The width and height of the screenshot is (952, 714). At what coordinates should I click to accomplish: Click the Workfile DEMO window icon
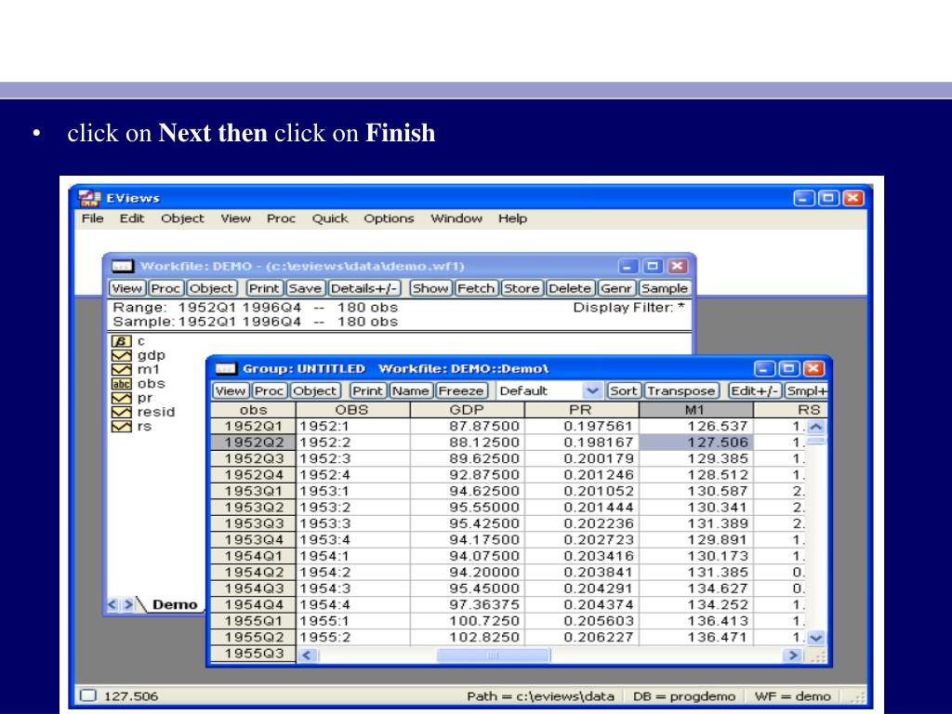tap(123, 266)
